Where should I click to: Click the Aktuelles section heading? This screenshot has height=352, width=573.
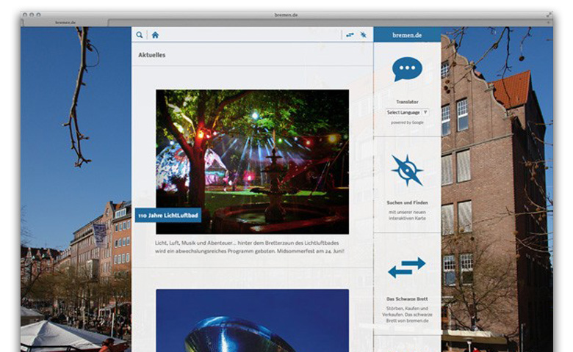coord(151,55)
